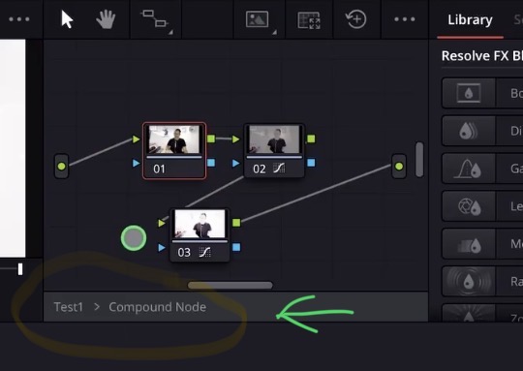Select the Radial blur effect (Ra)
The image size is (523, 371).
tap(482, 281)
